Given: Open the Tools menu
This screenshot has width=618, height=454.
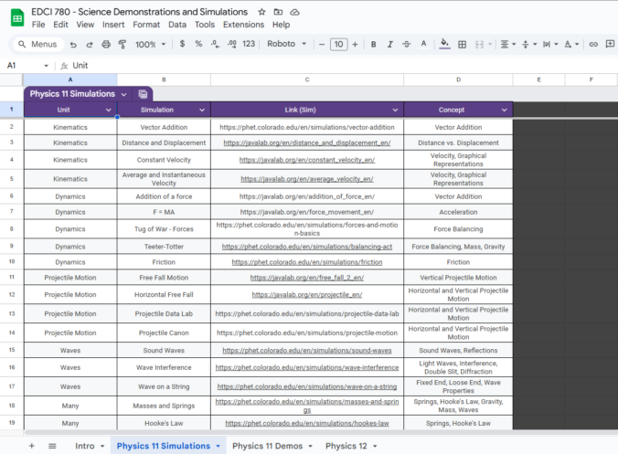Looking at the screenshot, I should point(205,25).
